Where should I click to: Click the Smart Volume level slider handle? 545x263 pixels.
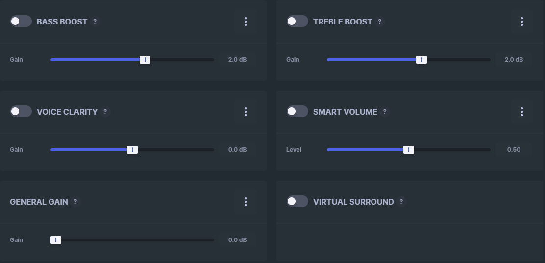[409, 150]
